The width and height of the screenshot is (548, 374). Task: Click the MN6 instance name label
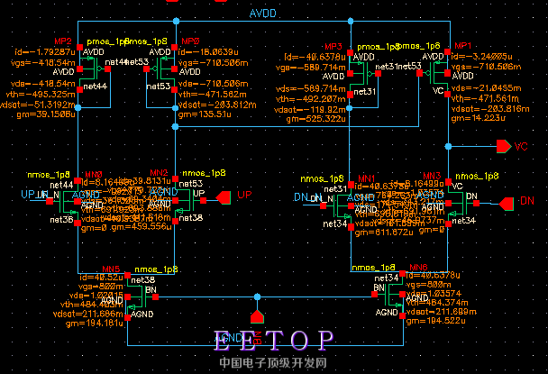418,268
